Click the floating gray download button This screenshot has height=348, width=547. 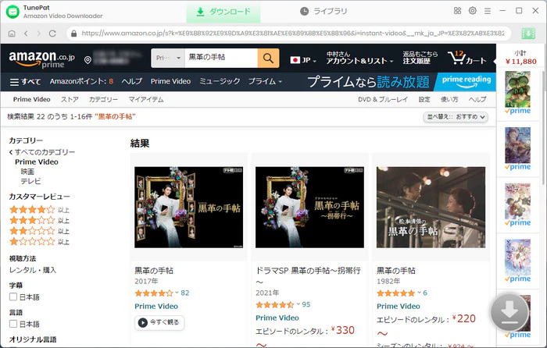click(x=509, y=312)
